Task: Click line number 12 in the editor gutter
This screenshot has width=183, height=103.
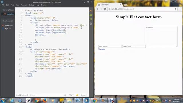Action: click(20, 37)
